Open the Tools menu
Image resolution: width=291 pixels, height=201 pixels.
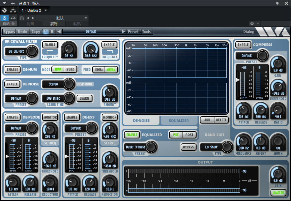click(x=146, y=32)
